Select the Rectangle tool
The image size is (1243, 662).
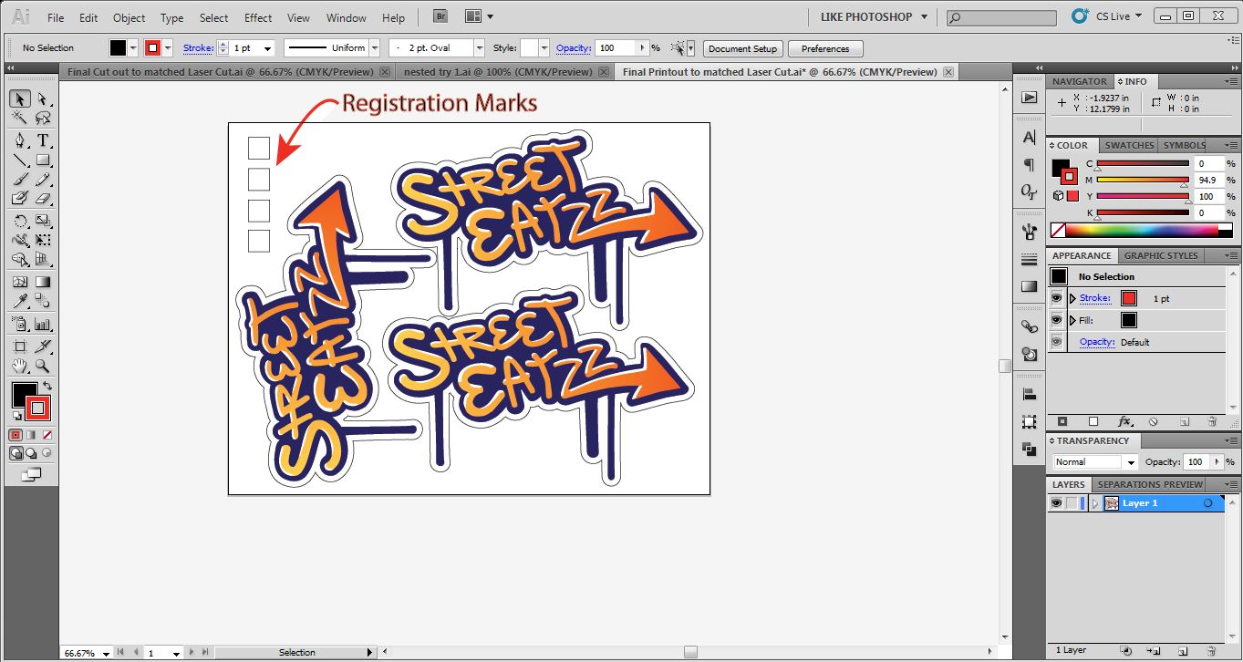42,160
